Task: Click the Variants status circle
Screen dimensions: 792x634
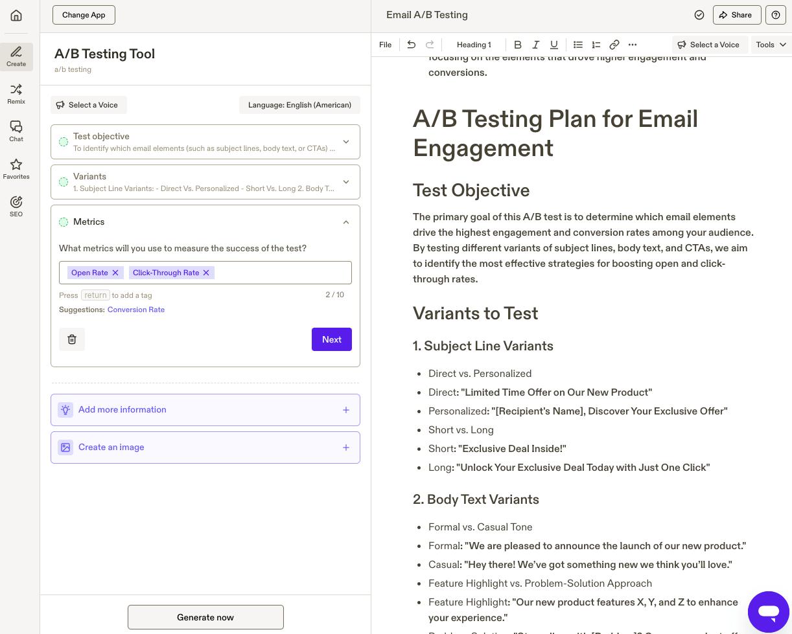Action: (x=64, y=182)
